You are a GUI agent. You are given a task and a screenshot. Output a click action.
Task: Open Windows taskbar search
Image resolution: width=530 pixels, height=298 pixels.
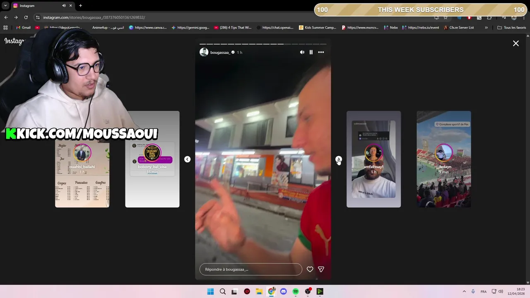point(223,291)
